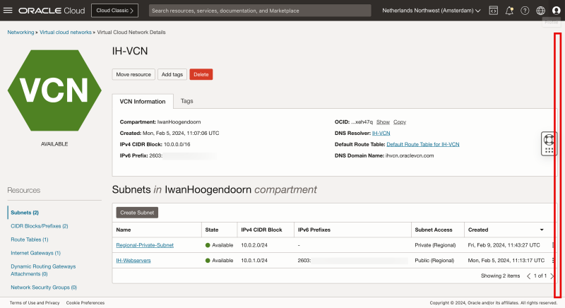Click the Oracle Cloud logo
Viewport: 565px width, 308px height.
[52, 11]
